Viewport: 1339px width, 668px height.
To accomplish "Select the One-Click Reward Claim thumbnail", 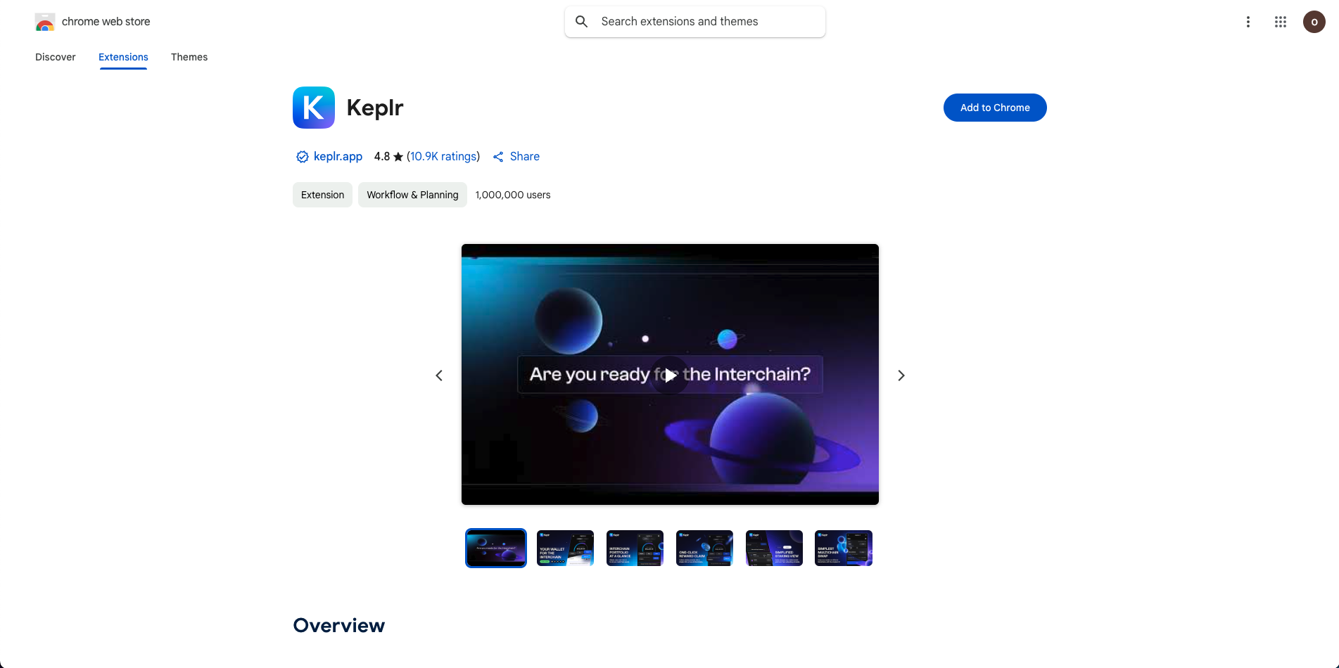I will point(704,548).
